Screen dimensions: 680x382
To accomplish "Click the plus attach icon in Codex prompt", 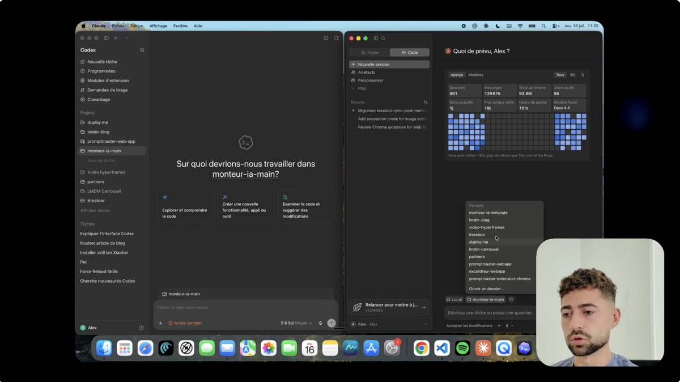I will (160, 323).
